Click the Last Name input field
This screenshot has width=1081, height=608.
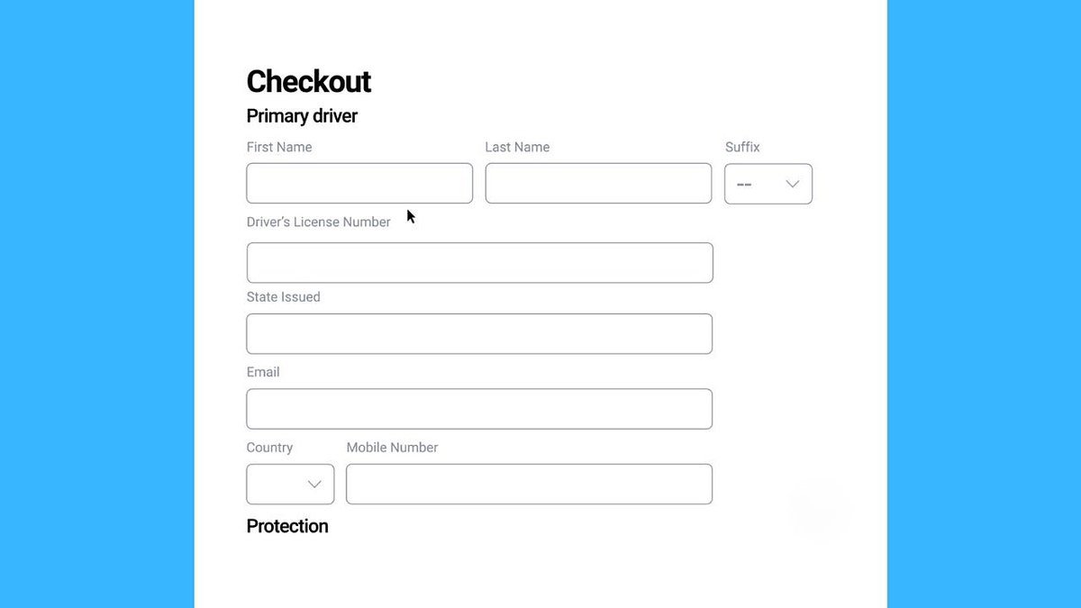pos(598,183)
